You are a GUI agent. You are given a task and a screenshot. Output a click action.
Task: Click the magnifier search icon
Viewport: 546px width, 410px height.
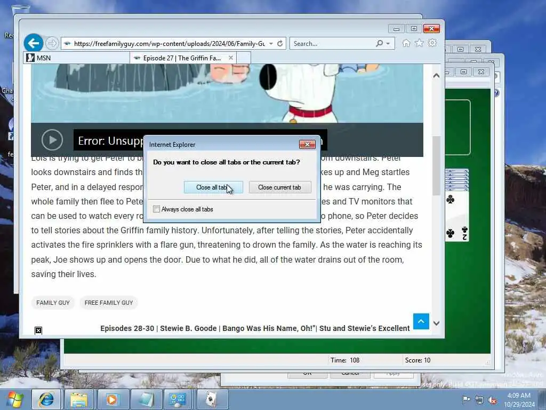point(379,44)
